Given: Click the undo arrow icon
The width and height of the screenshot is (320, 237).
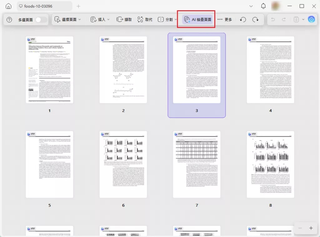Looking at the screenshot, I should point(273,20).
